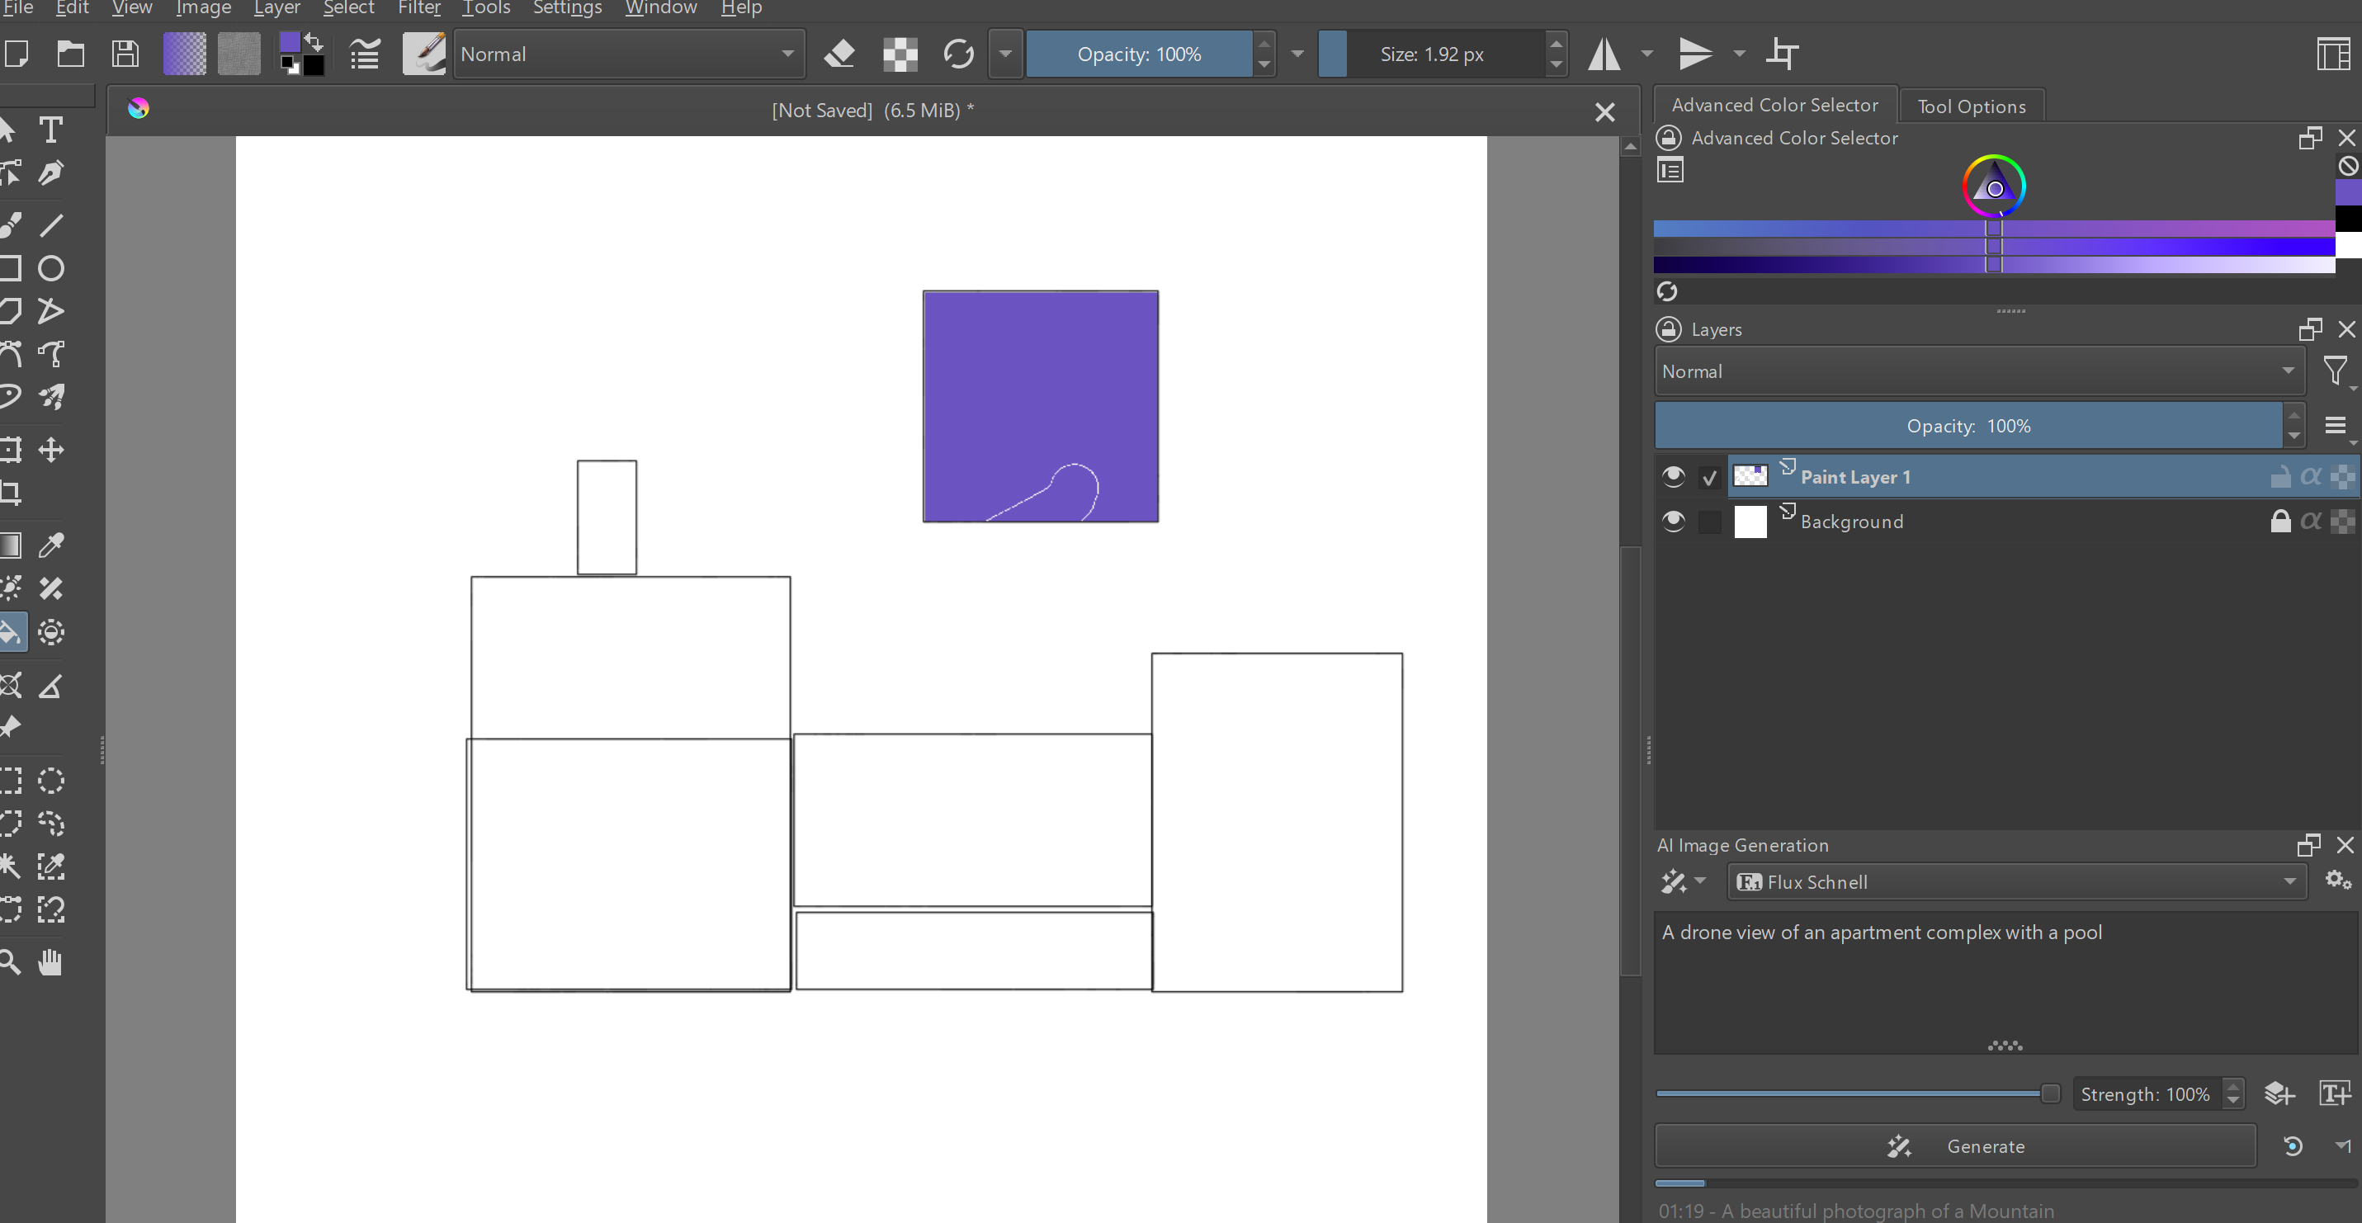
Task: Select the Zoom tool
Action: click(10, 961)
